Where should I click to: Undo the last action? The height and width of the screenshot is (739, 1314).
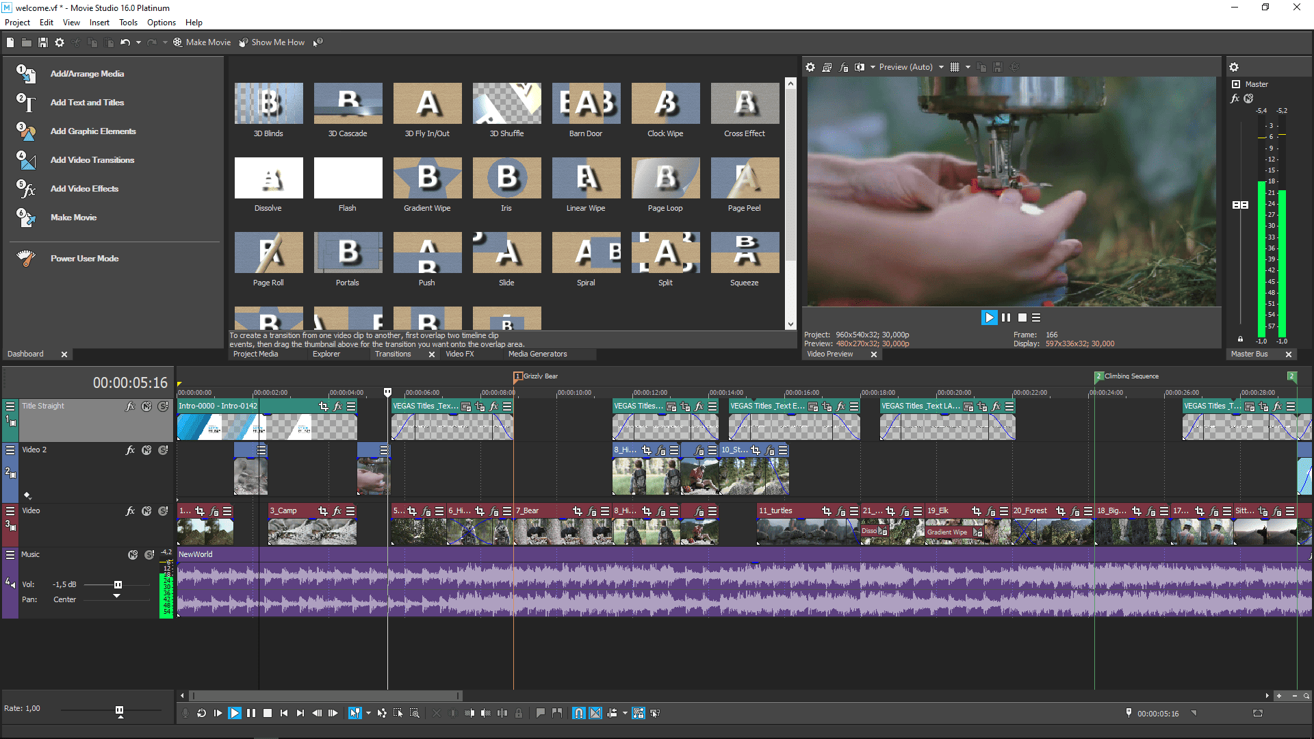(125, 42)
